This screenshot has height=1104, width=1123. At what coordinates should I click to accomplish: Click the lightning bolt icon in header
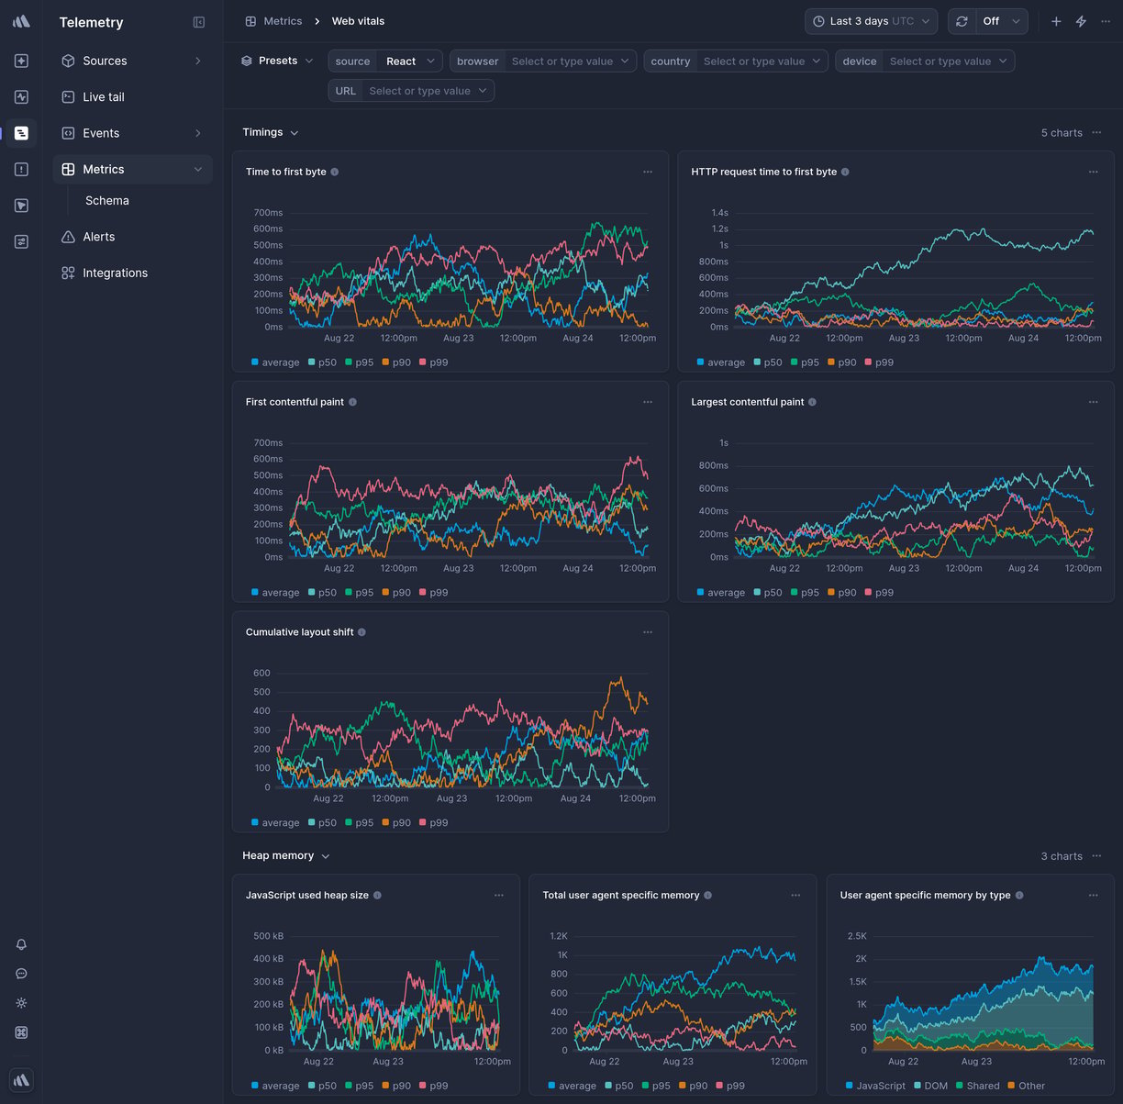pyautogui.click(x=1081, y=21)
